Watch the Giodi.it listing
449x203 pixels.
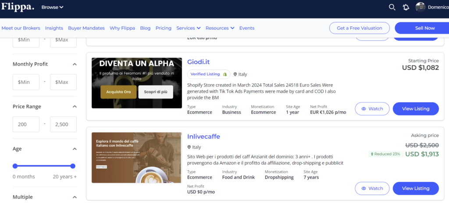tap(372, 109)
